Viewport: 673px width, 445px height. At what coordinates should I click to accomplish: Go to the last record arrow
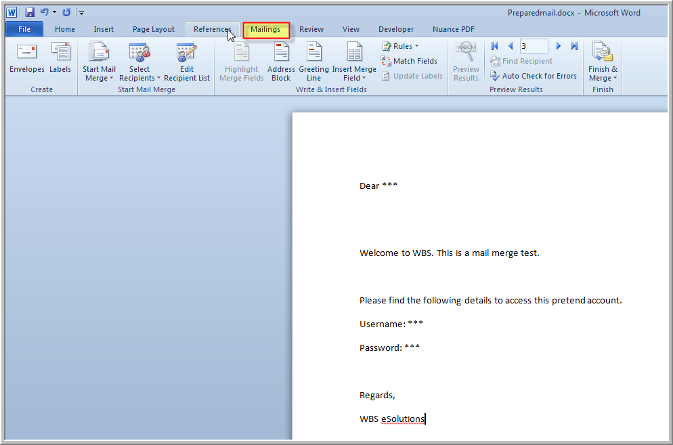574,46
